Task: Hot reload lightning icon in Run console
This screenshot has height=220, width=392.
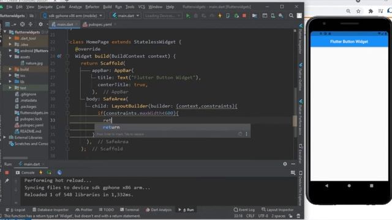Action: [40, 172]
